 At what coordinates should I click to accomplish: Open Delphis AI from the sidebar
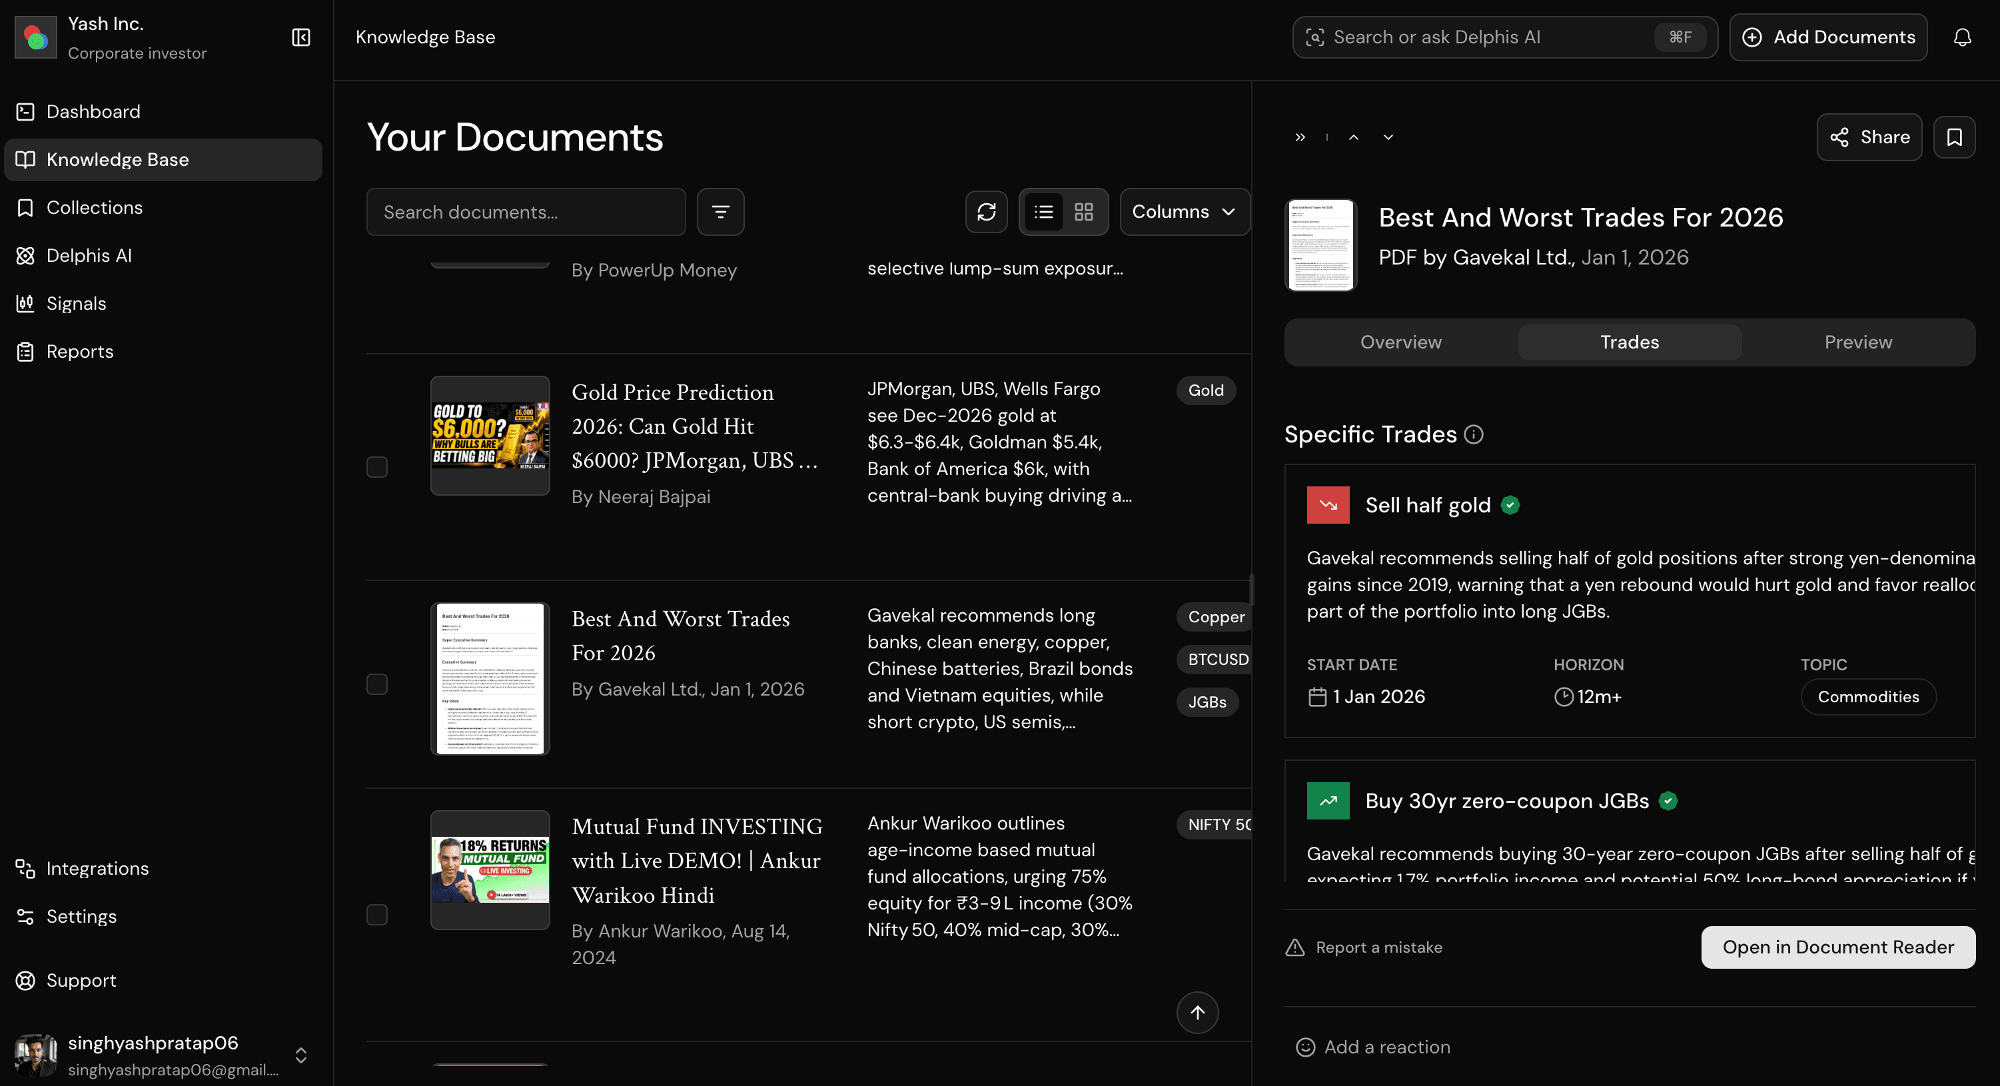pyautogui.click(x=163, y=256)
